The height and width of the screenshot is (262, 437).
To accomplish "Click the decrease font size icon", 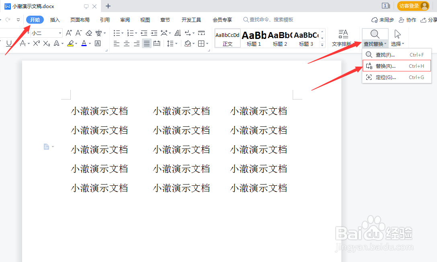I will 78,32.
